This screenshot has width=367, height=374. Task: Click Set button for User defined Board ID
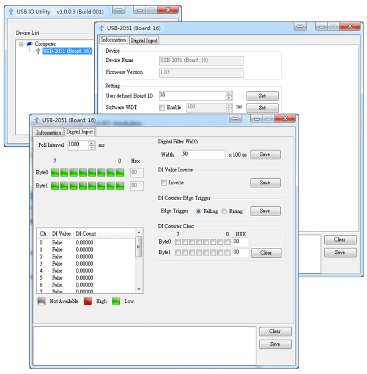tap(262, 96)
